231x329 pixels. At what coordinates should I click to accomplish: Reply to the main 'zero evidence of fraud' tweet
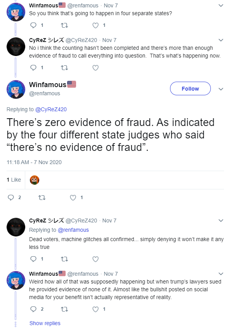(x=11, y=198)
